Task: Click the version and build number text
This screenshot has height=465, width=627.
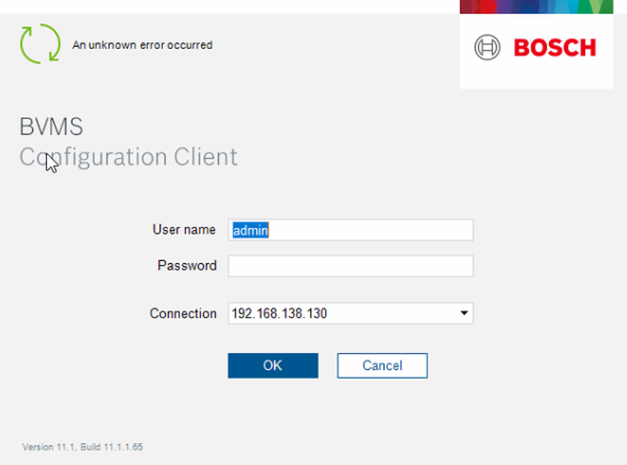Action: click(x=82, y=447)
